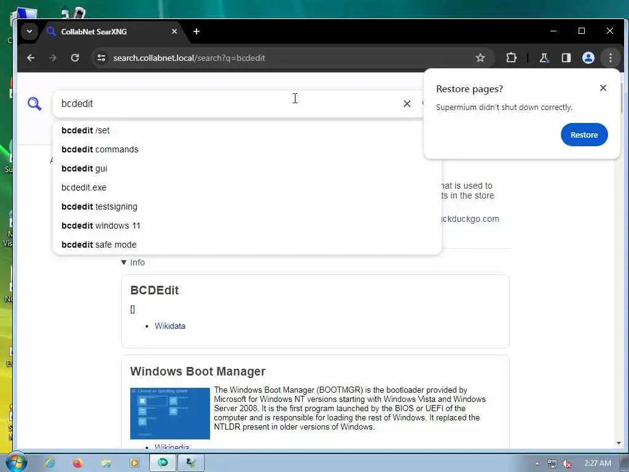The height and width of the screenshot is (472, 629).
Task: Choose suggestion 'bcdedit commands'
Action: tap(247, 149)
